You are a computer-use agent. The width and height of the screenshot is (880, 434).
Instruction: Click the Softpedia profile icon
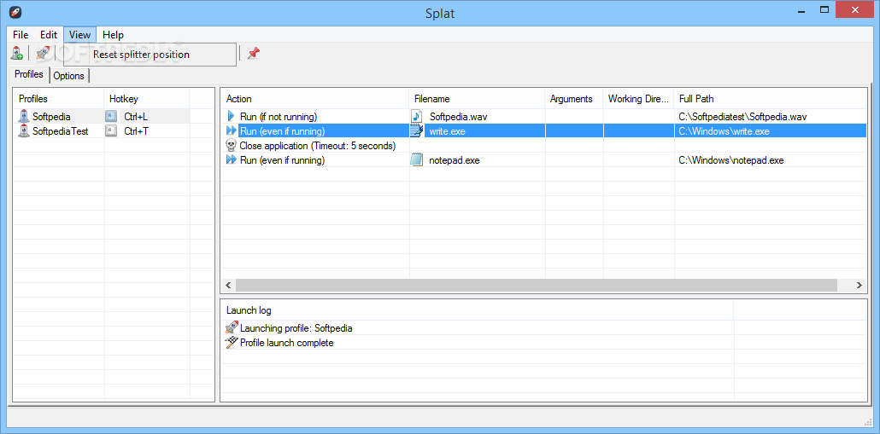[24, 117]
